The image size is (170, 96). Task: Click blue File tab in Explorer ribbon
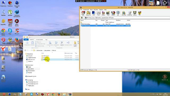(26, 40)
